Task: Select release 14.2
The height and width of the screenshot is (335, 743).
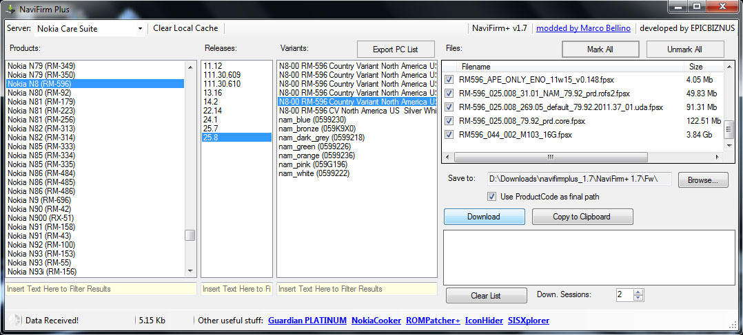Action: click(x=236, y=102)
